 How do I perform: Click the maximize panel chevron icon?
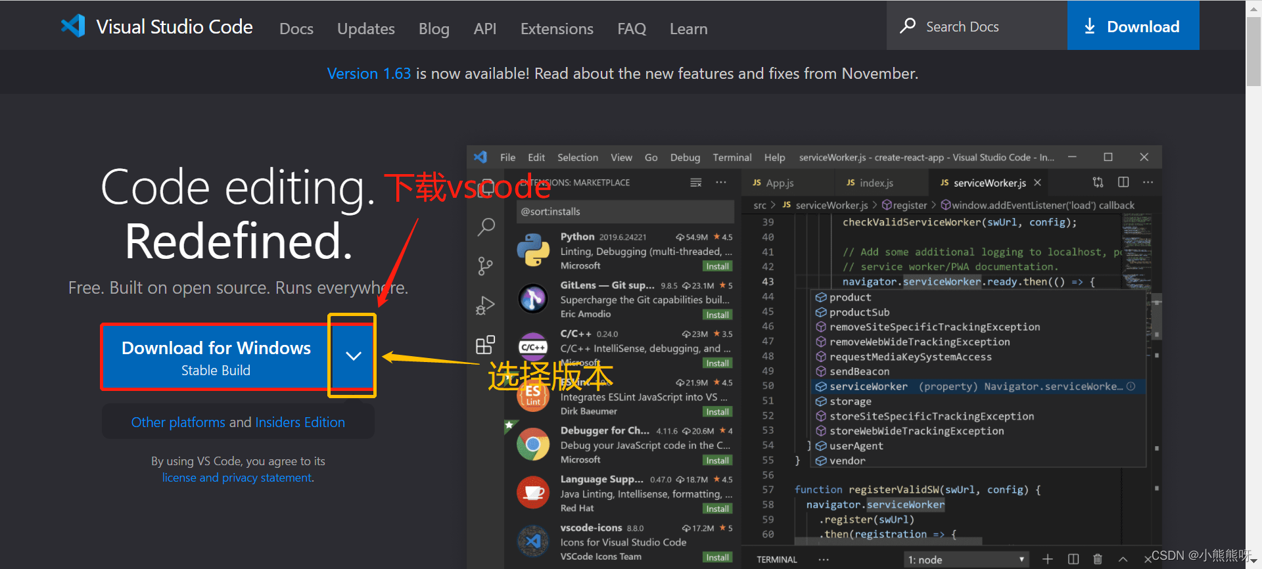tap(1123, 559)
